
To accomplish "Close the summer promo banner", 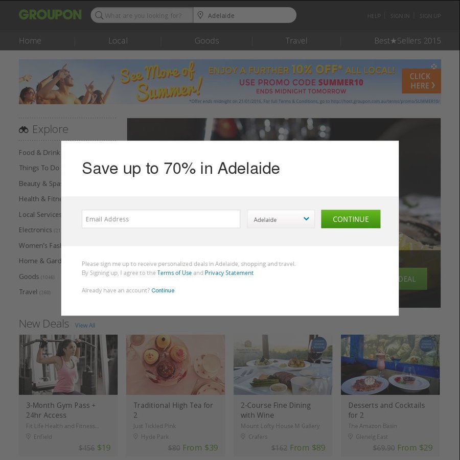I will pyautogui.click(x=434, y=66).
